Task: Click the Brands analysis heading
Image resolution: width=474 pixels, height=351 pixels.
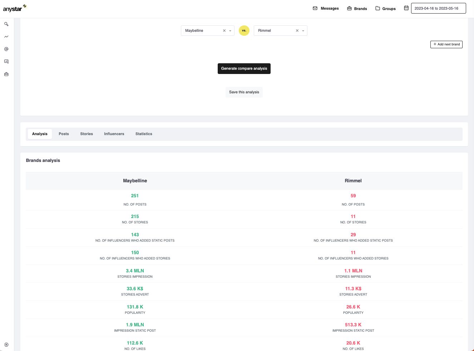Action: (x=43, y=160)
